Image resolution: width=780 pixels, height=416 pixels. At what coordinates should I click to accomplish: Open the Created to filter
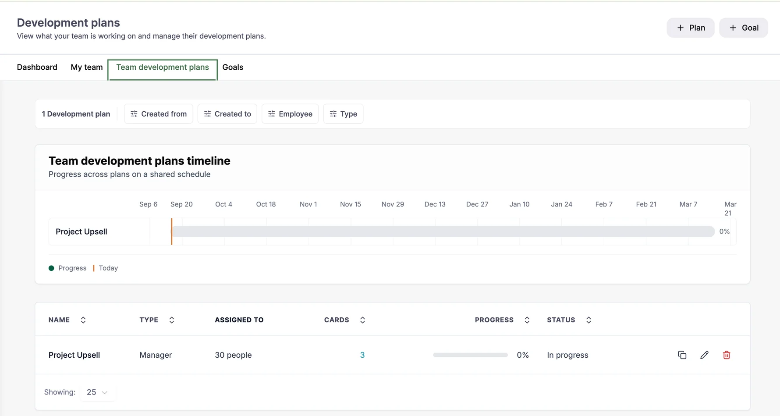(x=227, y=114)
